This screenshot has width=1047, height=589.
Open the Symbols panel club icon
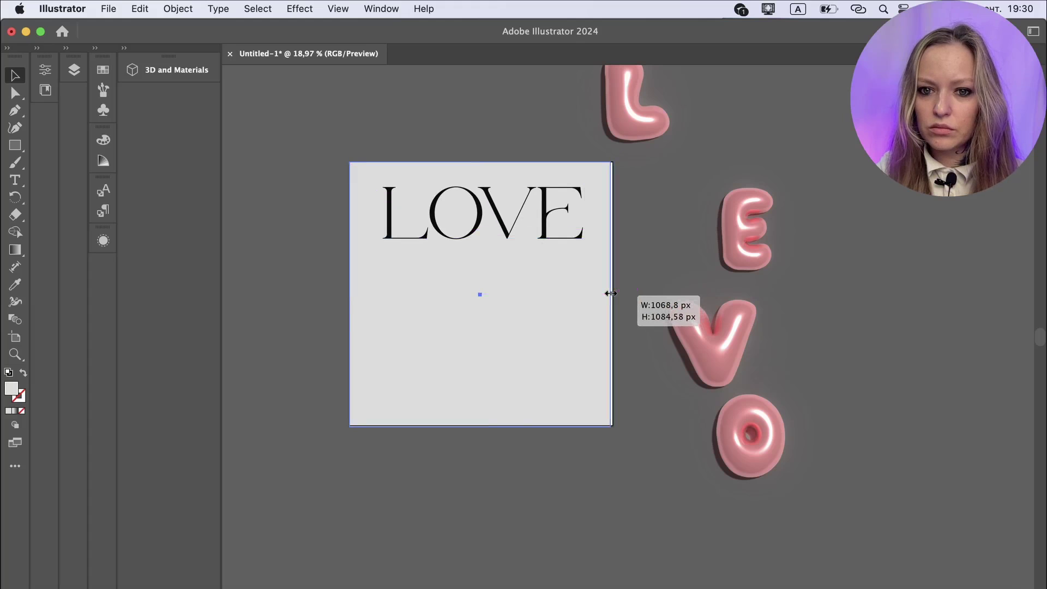pyautogui.click(x=103, y=111)
